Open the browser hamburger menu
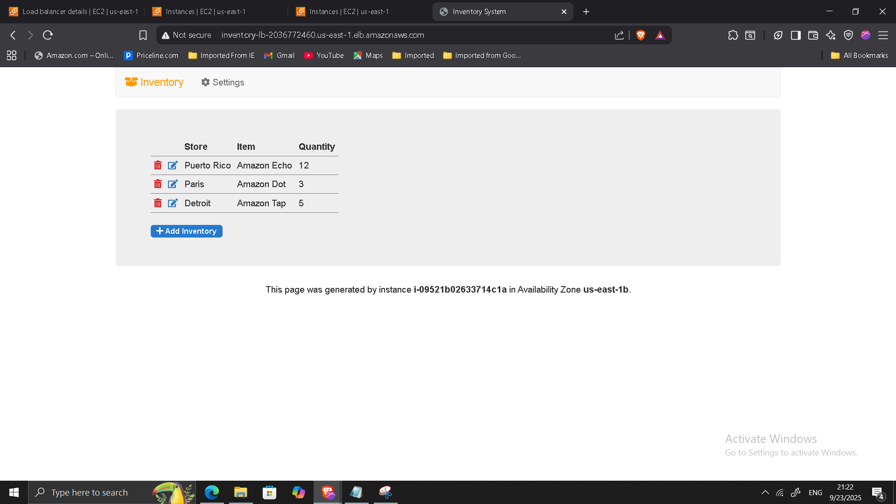Viewport: 896px width, 504px height. pos(883,35)
